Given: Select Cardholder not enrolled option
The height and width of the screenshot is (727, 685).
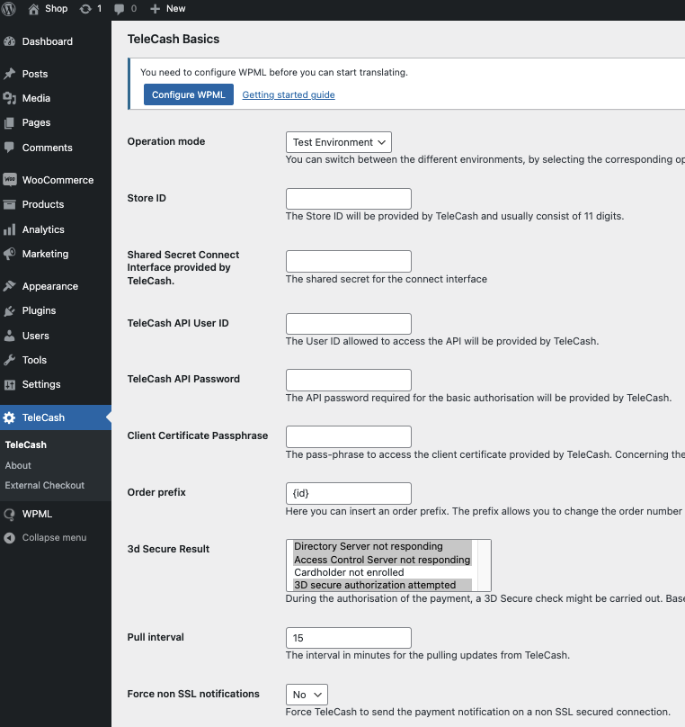Looking at the screenshot, I should tap(349, 572).
